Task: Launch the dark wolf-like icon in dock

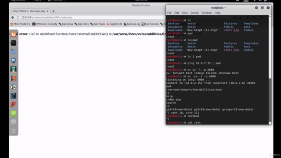Action: coord(14,96)
